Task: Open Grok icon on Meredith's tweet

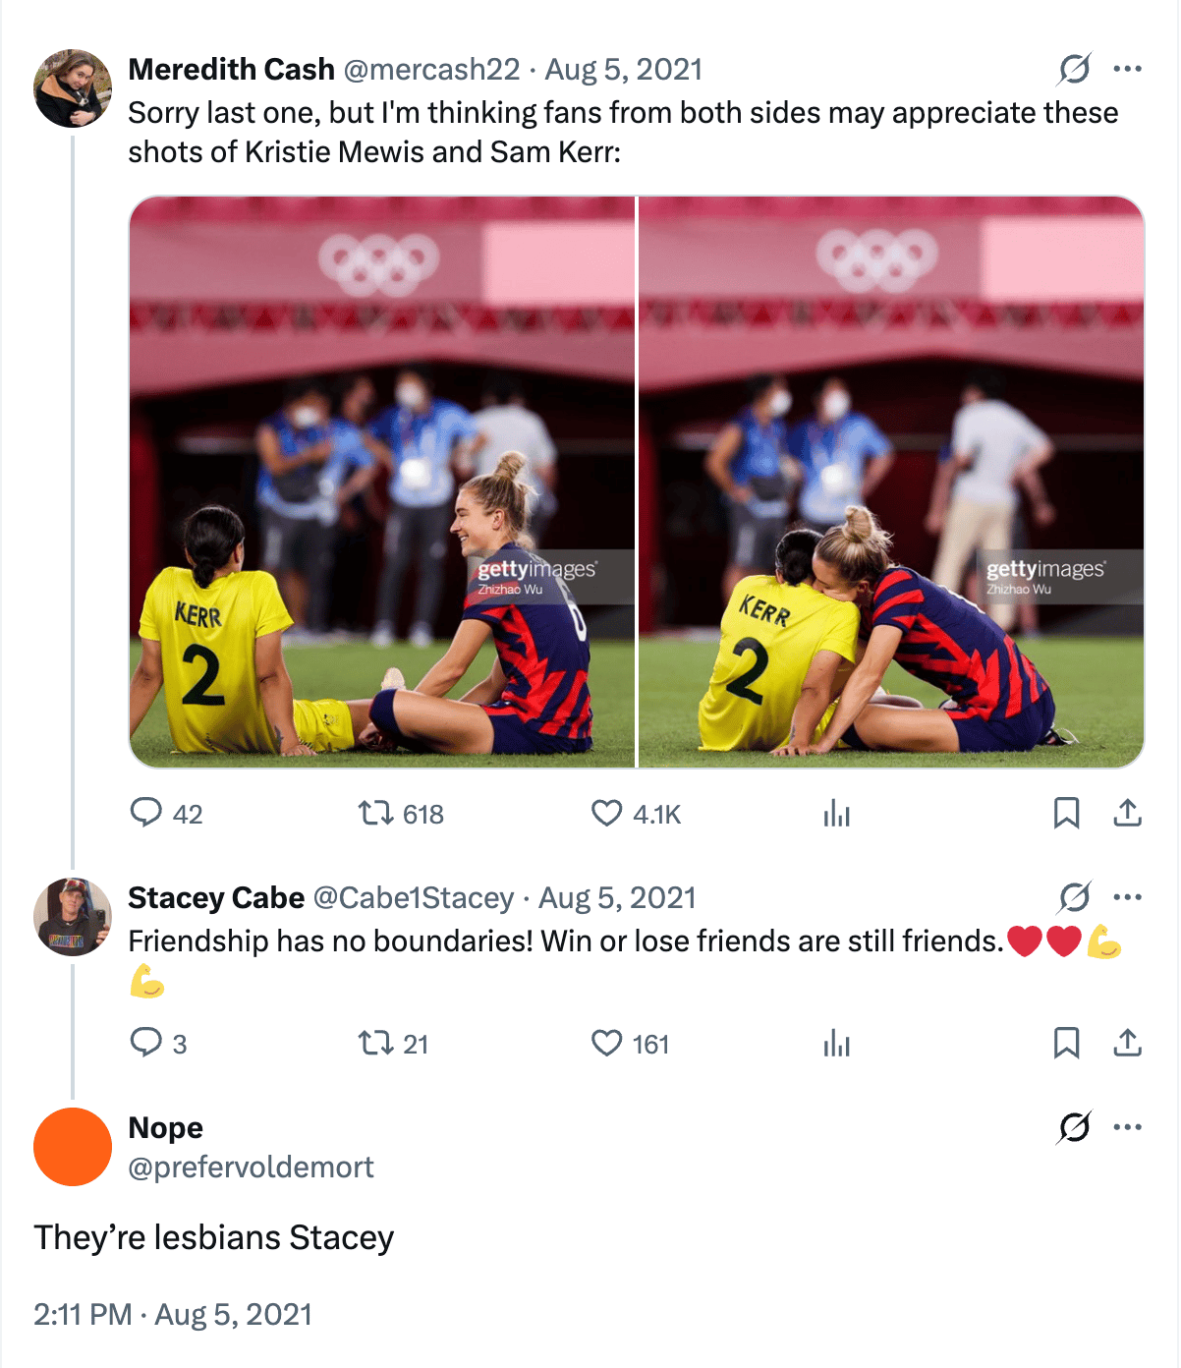Action: tap(1074, 69)
